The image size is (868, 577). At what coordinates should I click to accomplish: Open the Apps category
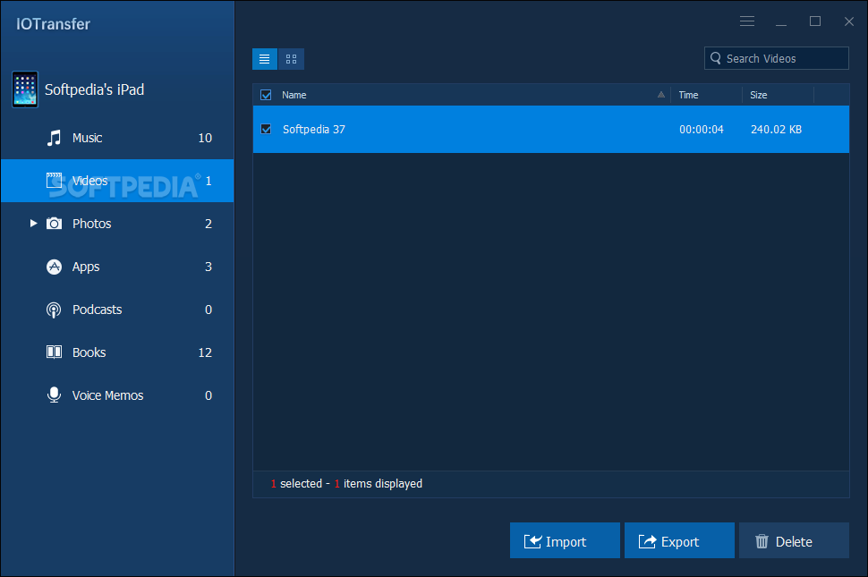tap(117, 267)
